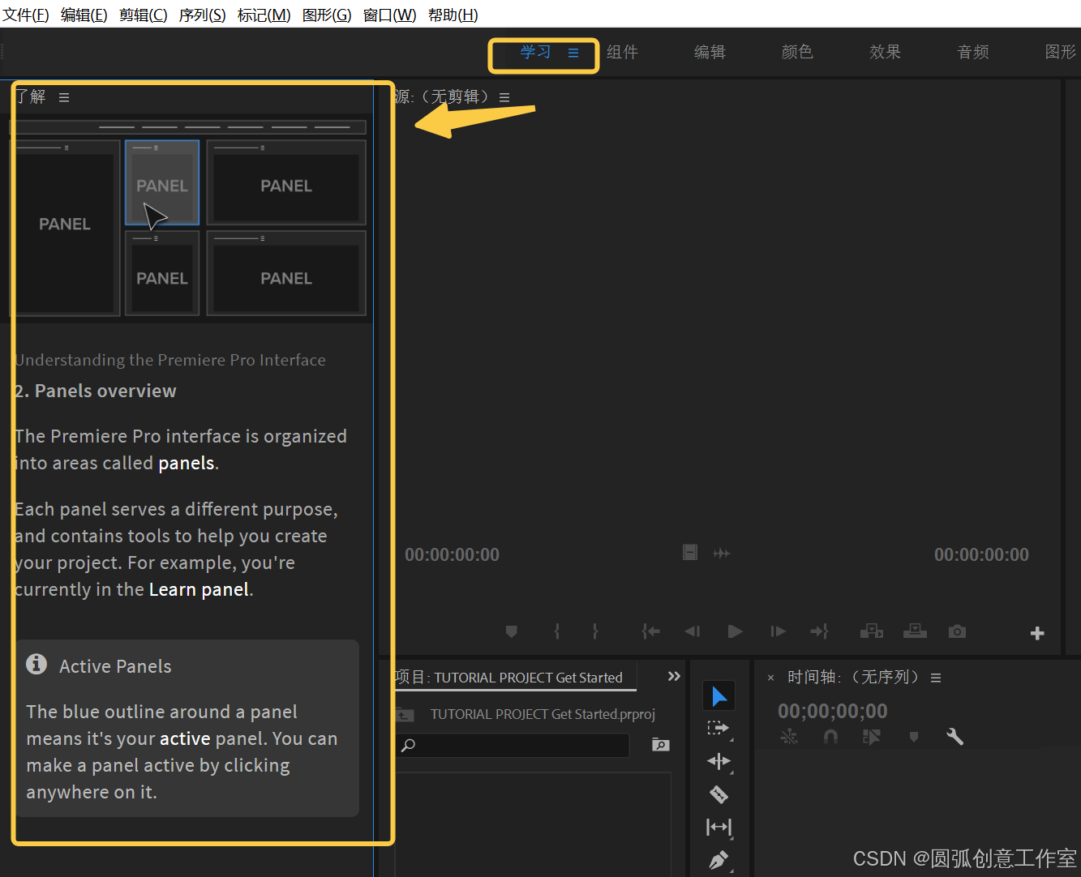This screenshot has width=1081, height=877.
Task: Switch to the 图形 workspace
Action: [1061, 52]
